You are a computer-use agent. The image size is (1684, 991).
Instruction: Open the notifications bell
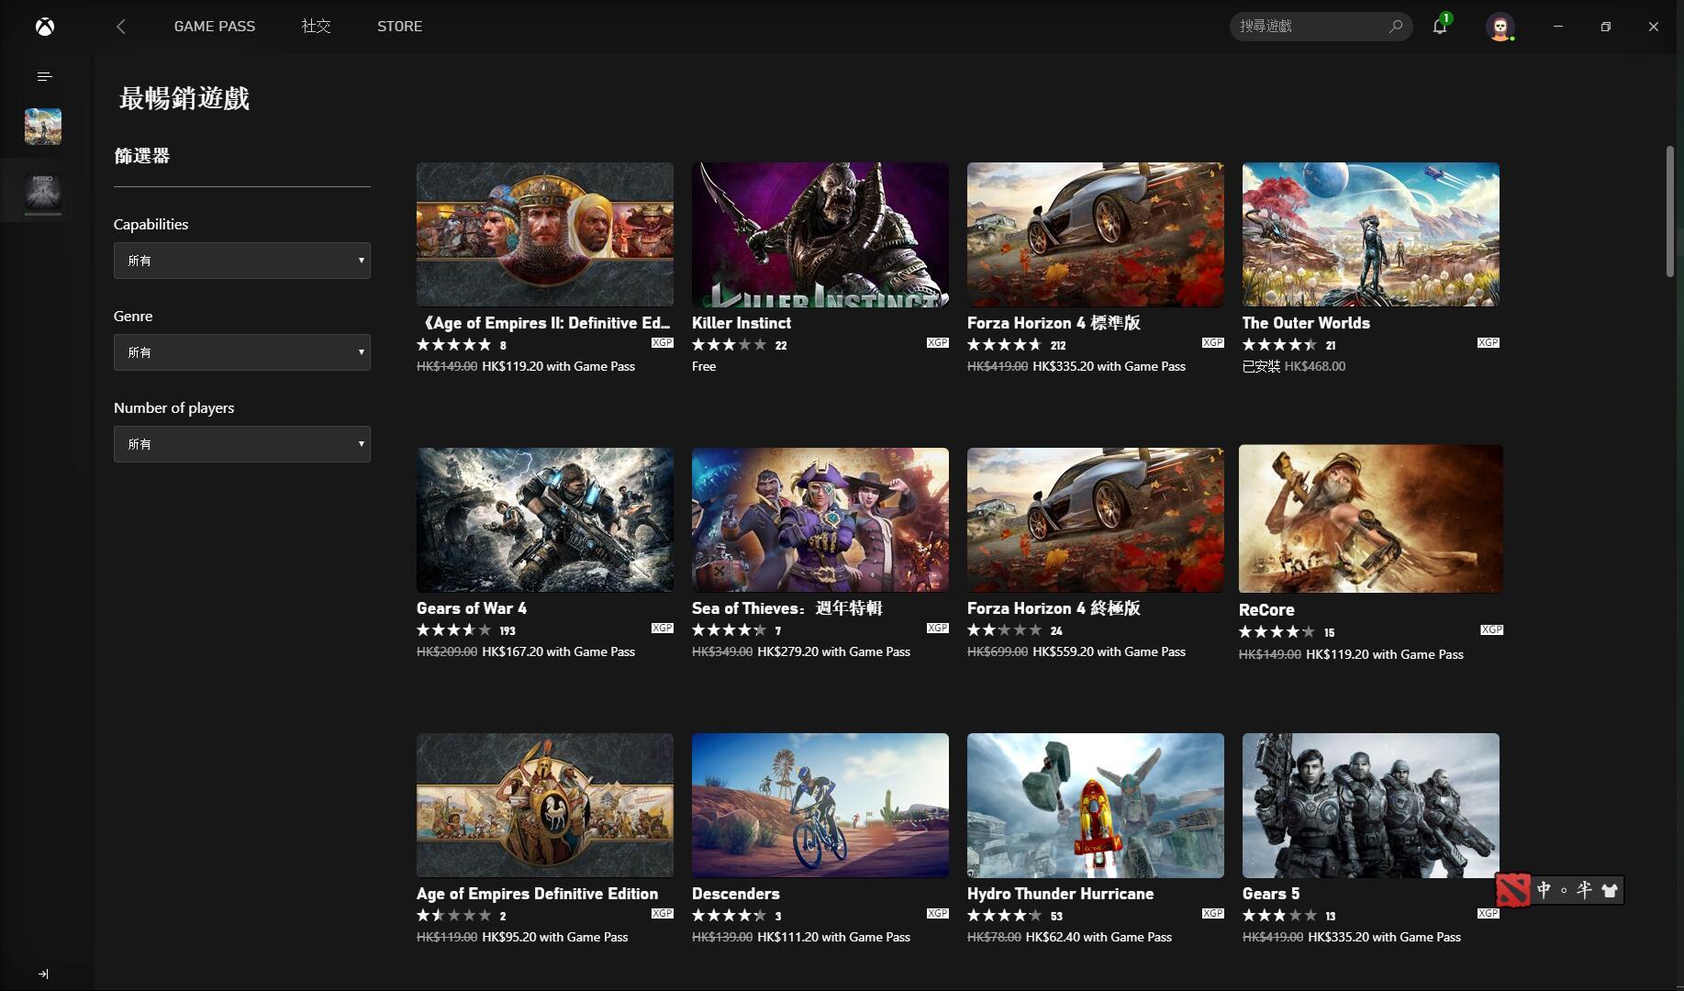[1440, 26]
